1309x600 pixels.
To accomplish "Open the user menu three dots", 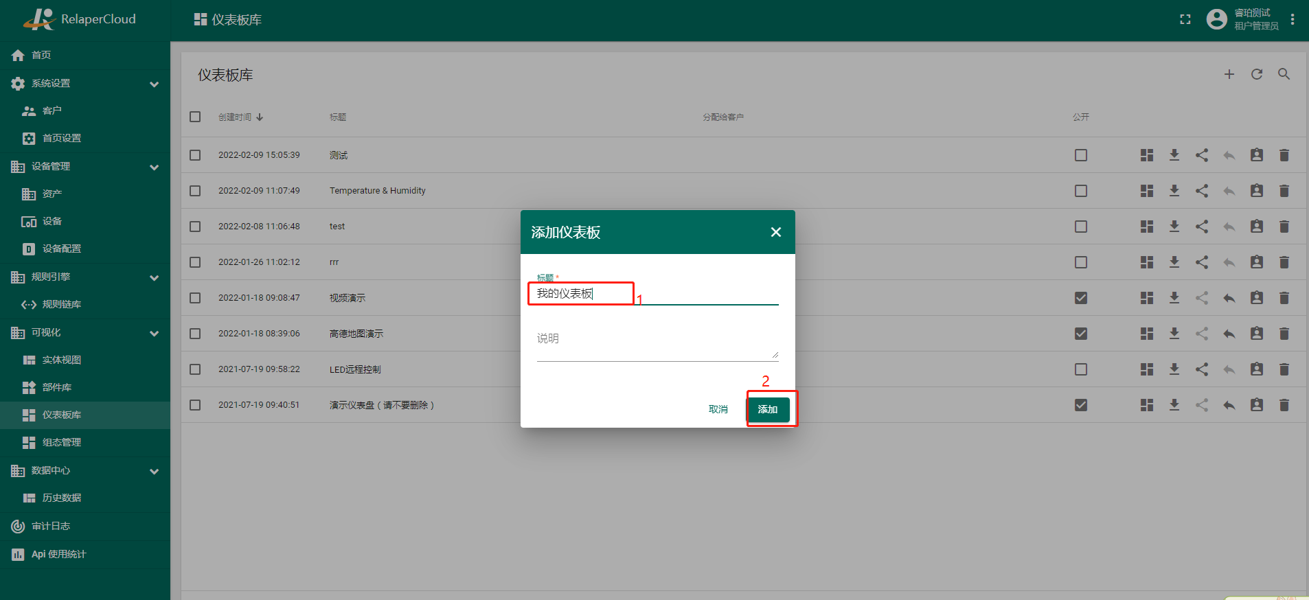I will pos(1293,19).
